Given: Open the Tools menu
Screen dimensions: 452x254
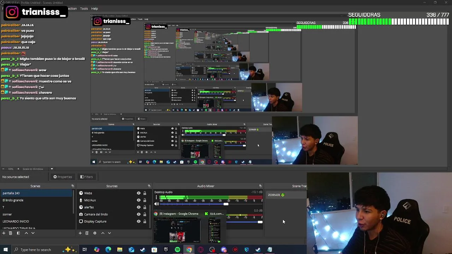Looking at the screenshot, I should pyautogui.click(x=84, y=8).
